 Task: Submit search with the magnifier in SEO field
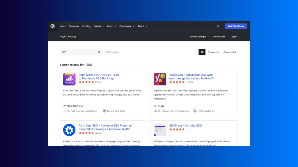pos(99,52)
